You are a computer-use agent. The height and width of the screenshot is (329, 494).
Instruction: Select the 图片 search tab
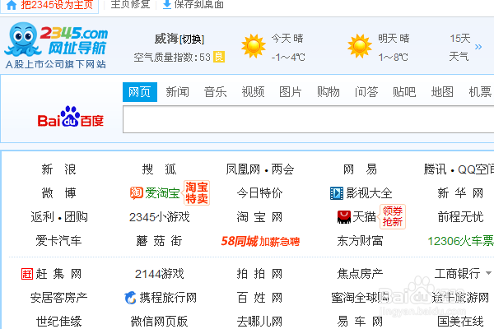291,92
